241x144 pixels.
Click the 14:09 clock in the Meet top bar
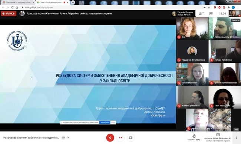coord(222,13)
